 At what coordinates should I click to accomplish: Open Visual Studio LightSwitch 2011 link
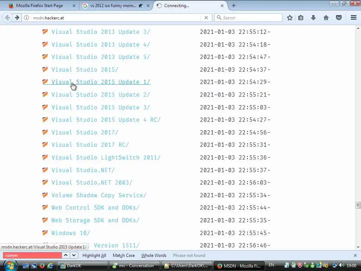pos(106,158)
